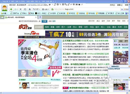
Task: Open the forward history dropdown arrow
Action: pos(17,9)
